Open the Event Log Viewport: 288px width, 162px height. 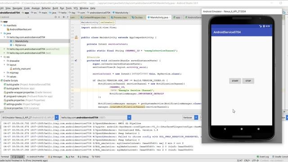[x=263, y=157]
